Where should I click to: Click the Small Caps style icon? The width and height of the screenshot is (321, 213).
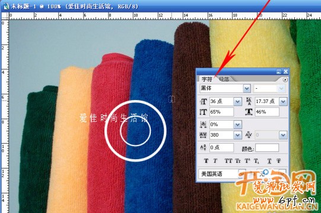[238, 161]
